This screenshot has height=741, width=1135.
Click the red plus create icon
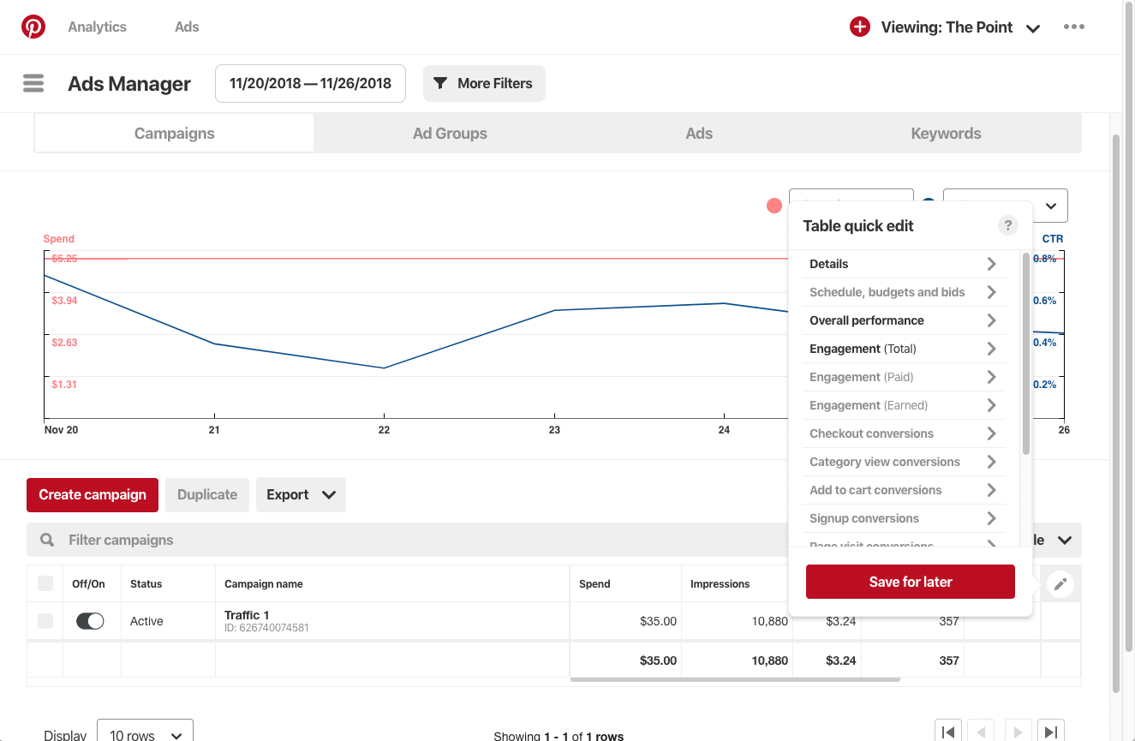[x=859, y=27]
